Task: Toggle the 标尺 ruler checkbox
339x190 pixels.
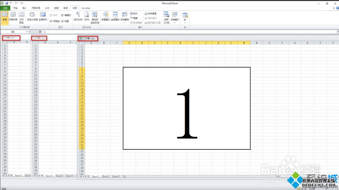Action: tap(51, 15)
